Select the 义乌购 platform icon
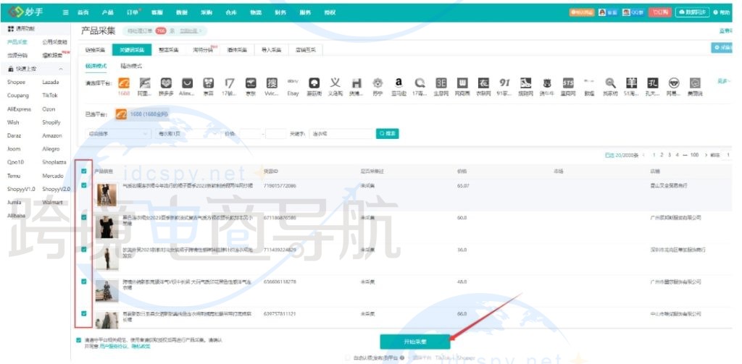The width and height of the screenshot is (742, 364). (x=335, y=84)
